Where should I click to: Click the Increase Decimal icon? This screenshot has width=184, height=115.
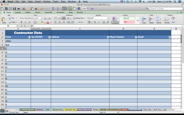coord(104,22)
